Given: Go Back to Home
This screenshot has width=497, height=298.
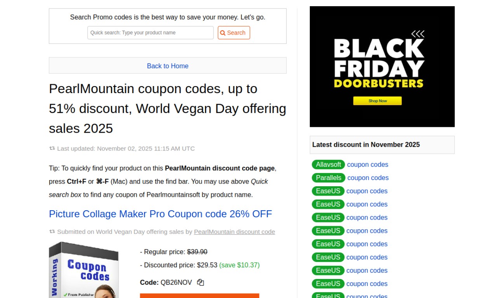Looking at the screenshot, I should [x=167, y=66].
